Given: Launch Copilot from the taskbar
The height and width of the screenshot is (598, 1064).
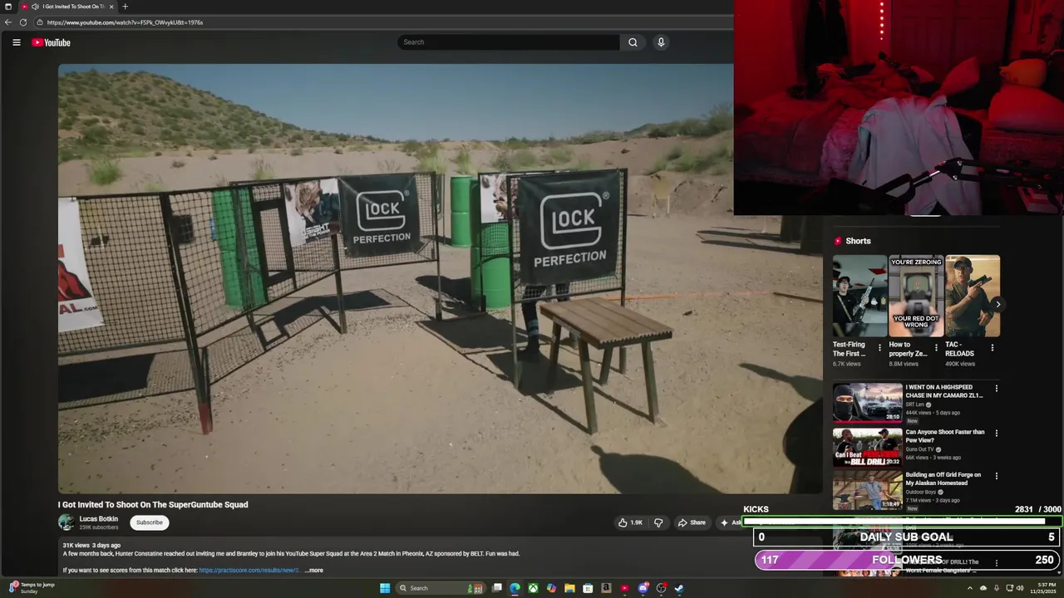Looking at the screenshot, I should point(551,588).
